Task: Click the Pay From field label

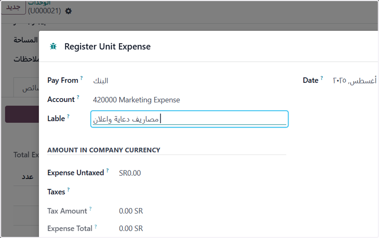Action: tap(63, 81)
